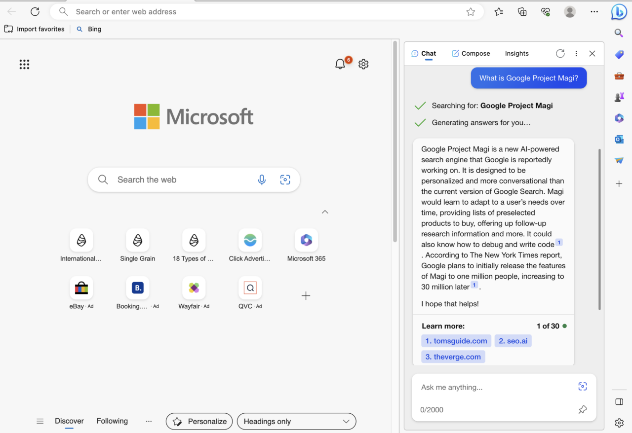Open the tomsguide.com citation link
Viewport: 632px width, 433px height.
[456, 341]
